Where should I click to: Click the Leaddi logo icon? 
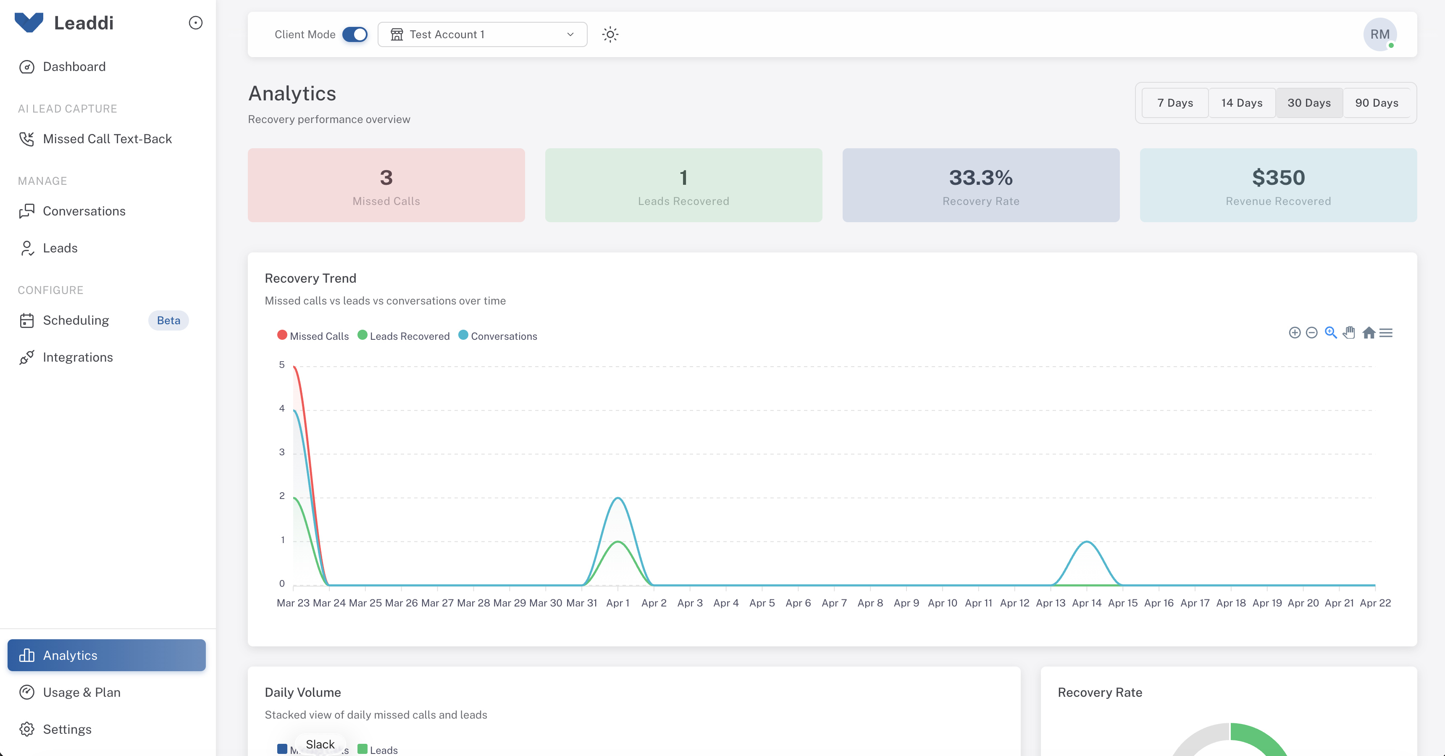29,22
